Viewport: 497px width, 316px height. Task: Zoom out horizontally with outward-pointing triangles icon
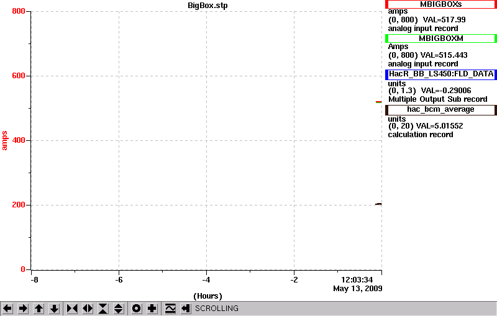pos(88,308)
